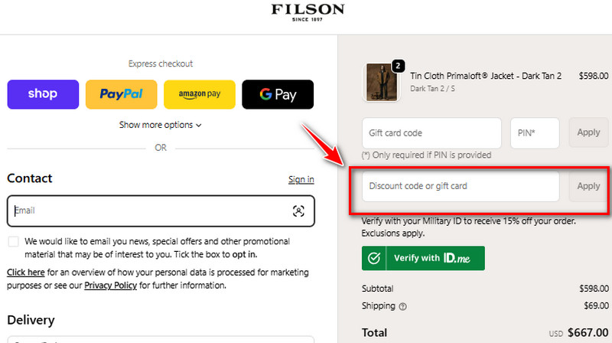Screen dimensions: 612x343
Task: Click the Gift card code field
Action: [431, 133]
